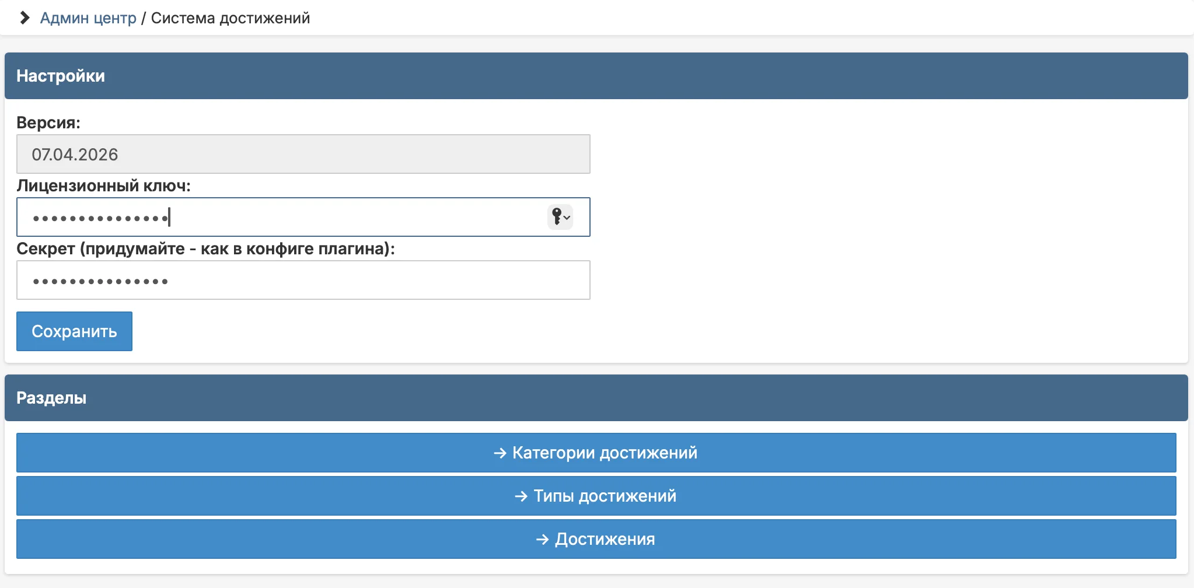The height and width of the screenshot is (588, 1194).
Task: Click the breadcrumb chevron icon
Action: point(25,18)
